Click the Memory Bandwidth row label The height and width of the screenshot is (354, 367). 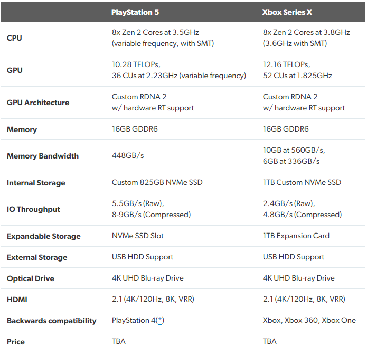point(43,156)
